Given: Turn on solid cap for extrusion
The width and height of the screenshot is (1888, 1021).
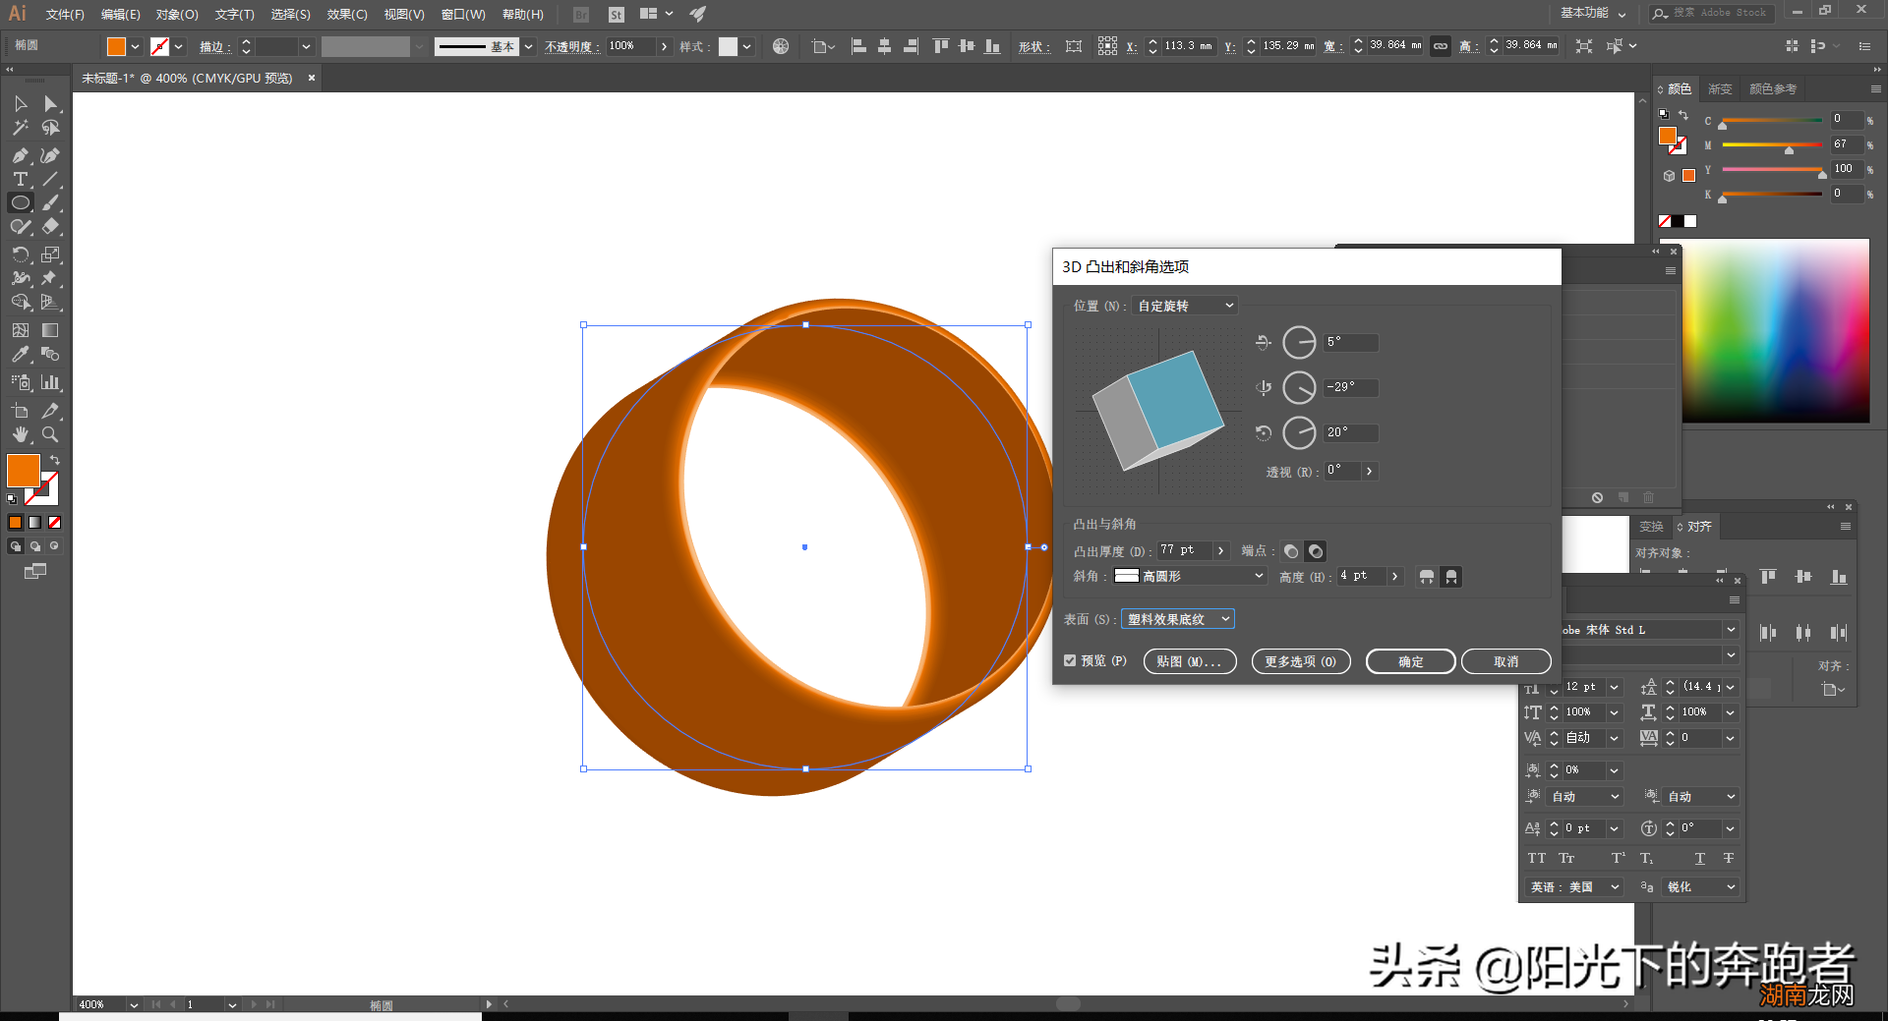Looking at the screenshot, I should click(x=1291, y=551).
